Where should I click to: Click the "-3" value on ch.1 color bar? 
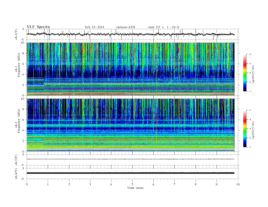[249, 54]
